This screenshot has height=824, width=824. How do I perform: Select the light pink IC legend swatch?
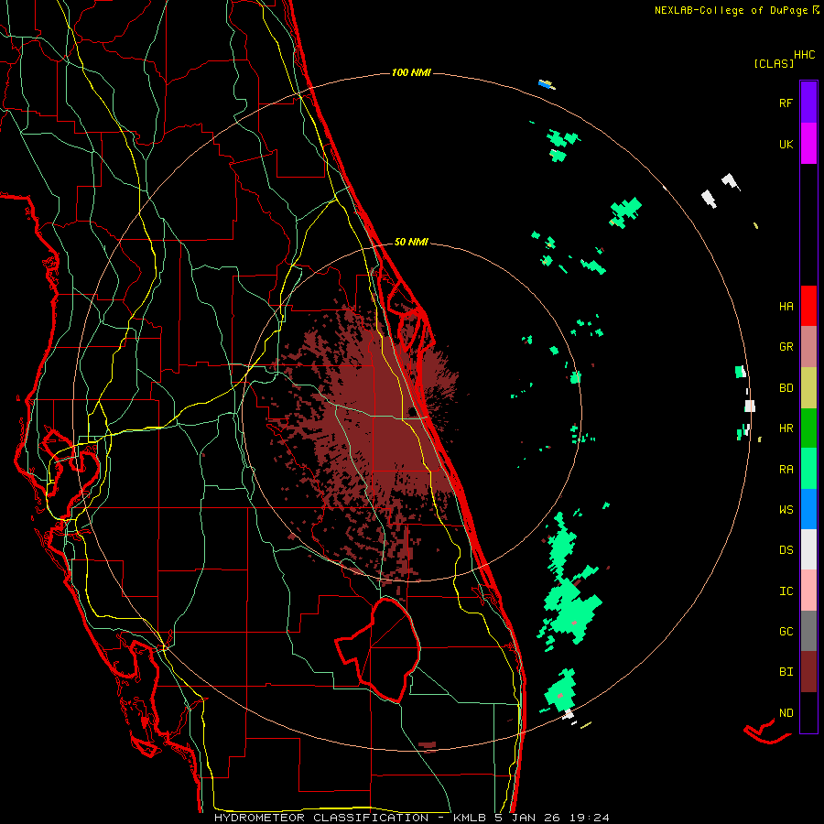(x=808, y=591)
